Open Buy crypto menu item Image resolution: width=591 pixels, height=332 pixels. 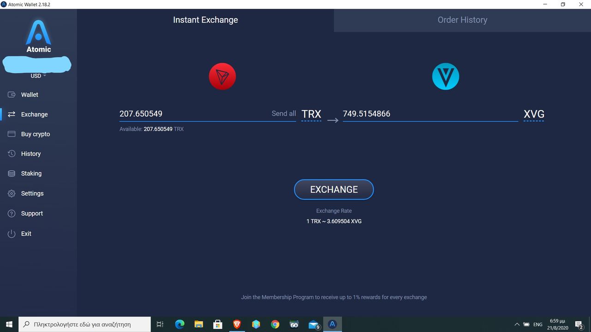click(x=36, y=134)
